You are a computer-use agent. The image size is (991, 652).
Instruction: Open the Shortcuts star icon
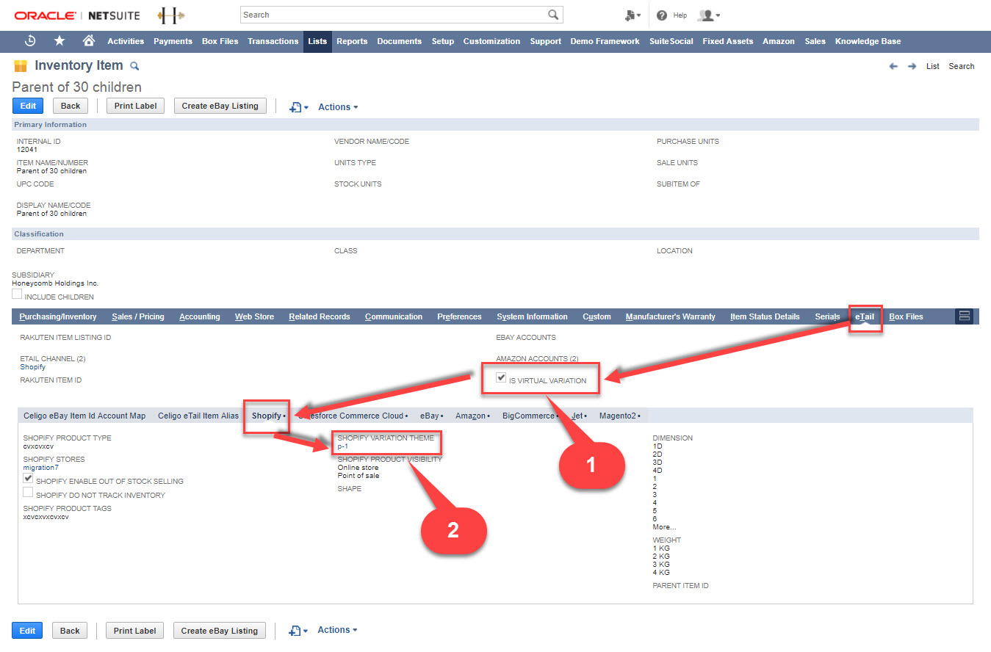pos(60,41)
